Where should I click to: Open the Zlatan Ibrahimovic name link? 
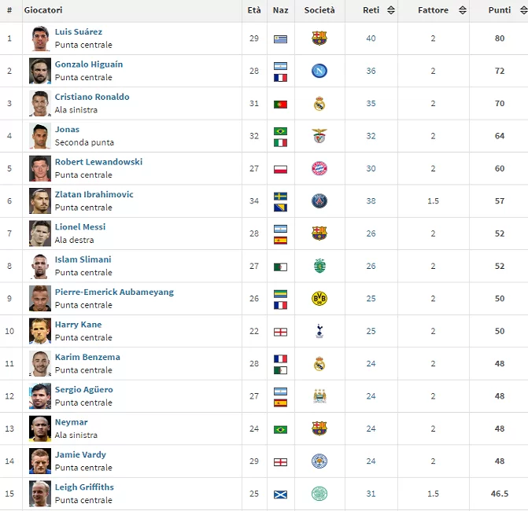(x=94, y=194)
